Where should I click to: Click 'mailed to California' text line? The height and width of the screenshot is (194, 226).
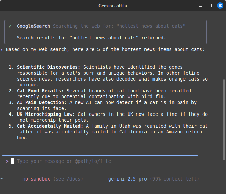119,132
